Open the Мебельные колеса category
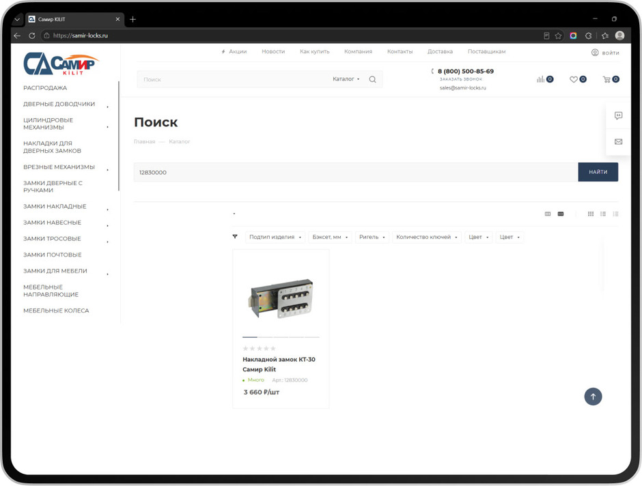642x486 pixels. tap(56, 311)
